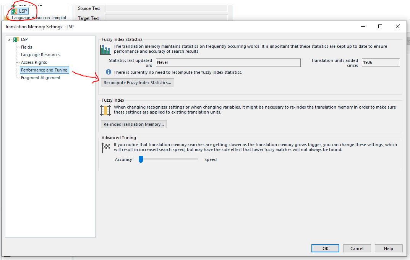Image resolution: width=410 pixels, height=260 pixels.
Task: Click the Advanced Tuning checkered flag icon
Action: [106, 148]
